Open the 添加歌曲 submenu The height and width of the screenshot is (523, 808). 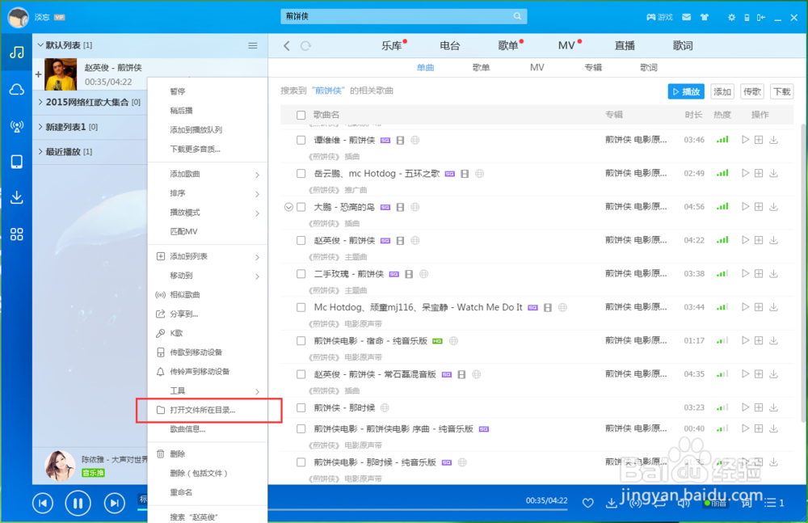coord(208,175)
